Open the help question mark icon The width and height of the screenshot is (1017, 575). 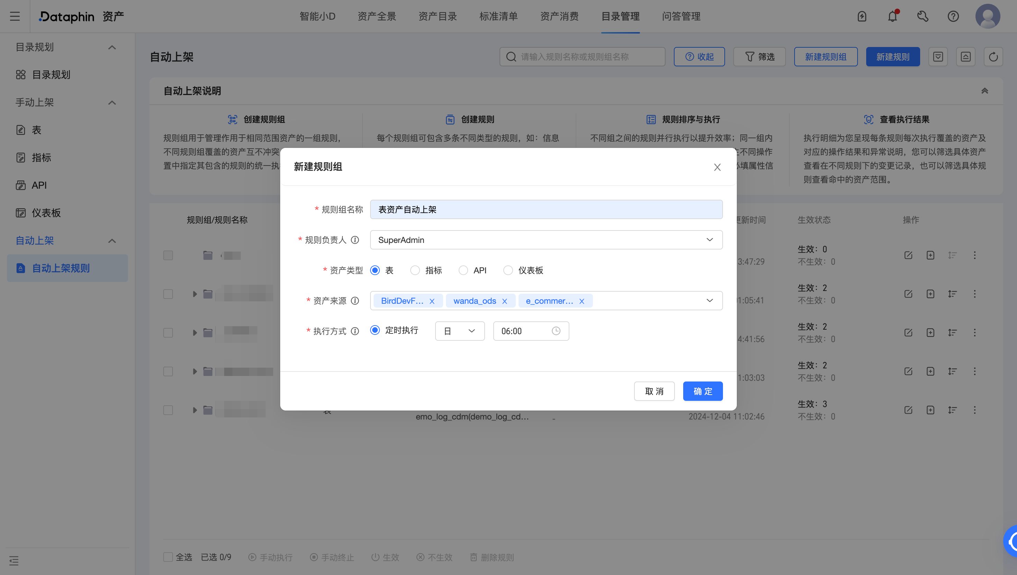pos(953,16)
